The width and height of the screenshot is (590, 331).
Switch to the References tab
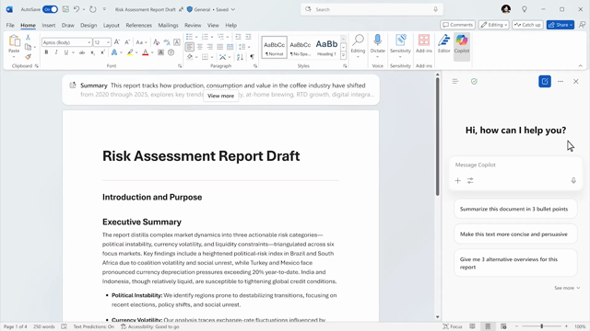tap(138, 25)
